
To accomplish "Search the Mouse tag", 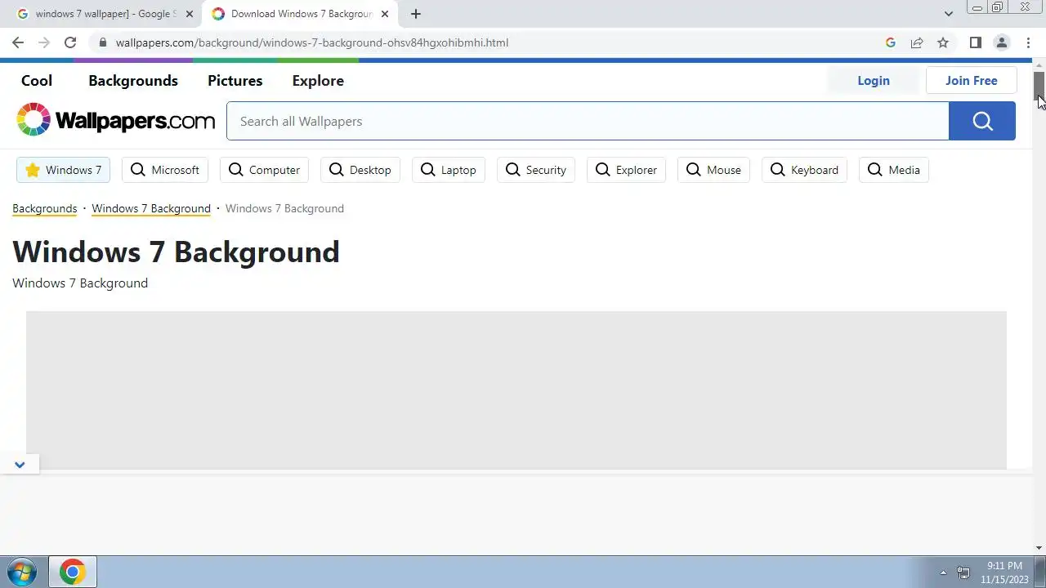I will coord(713,170).
